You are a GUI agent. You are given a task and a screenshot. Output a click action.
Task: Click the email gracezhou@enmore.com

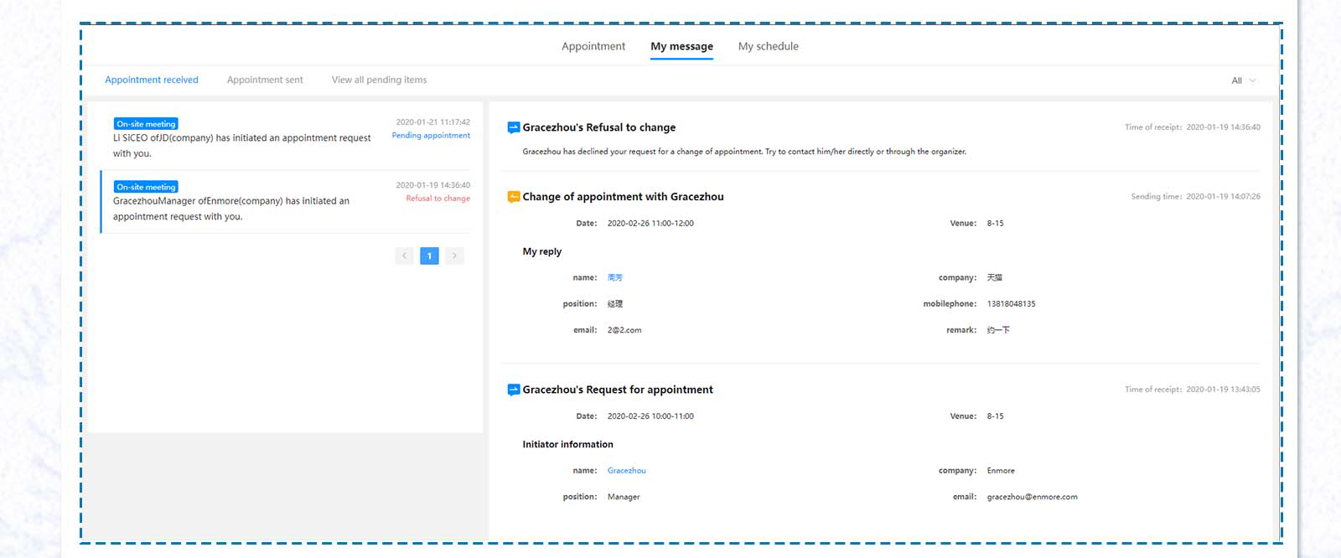pyautogui.click(x=1033, y=497)
